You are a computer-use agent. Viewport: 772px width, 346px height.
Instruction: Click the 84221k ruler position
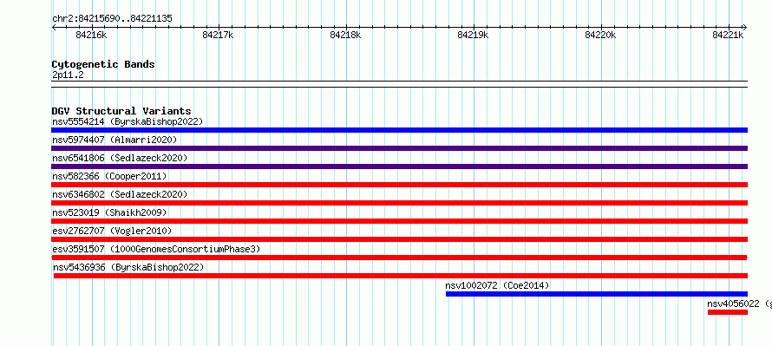(x=728, y=35)
